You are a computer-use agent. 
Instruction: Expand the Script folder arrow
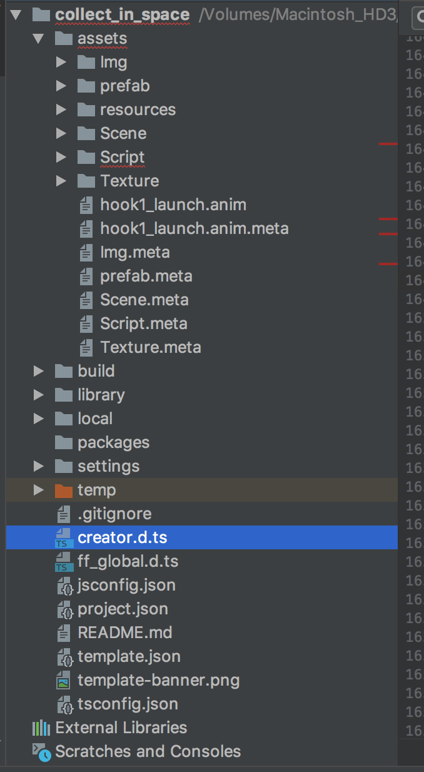pos(61,157)
